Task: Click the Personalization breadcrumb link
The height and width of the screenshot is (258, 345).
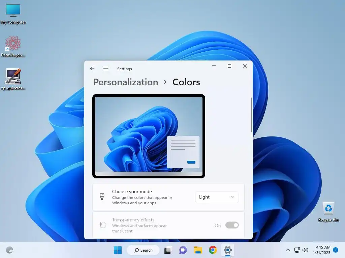Action: point(126,82)
